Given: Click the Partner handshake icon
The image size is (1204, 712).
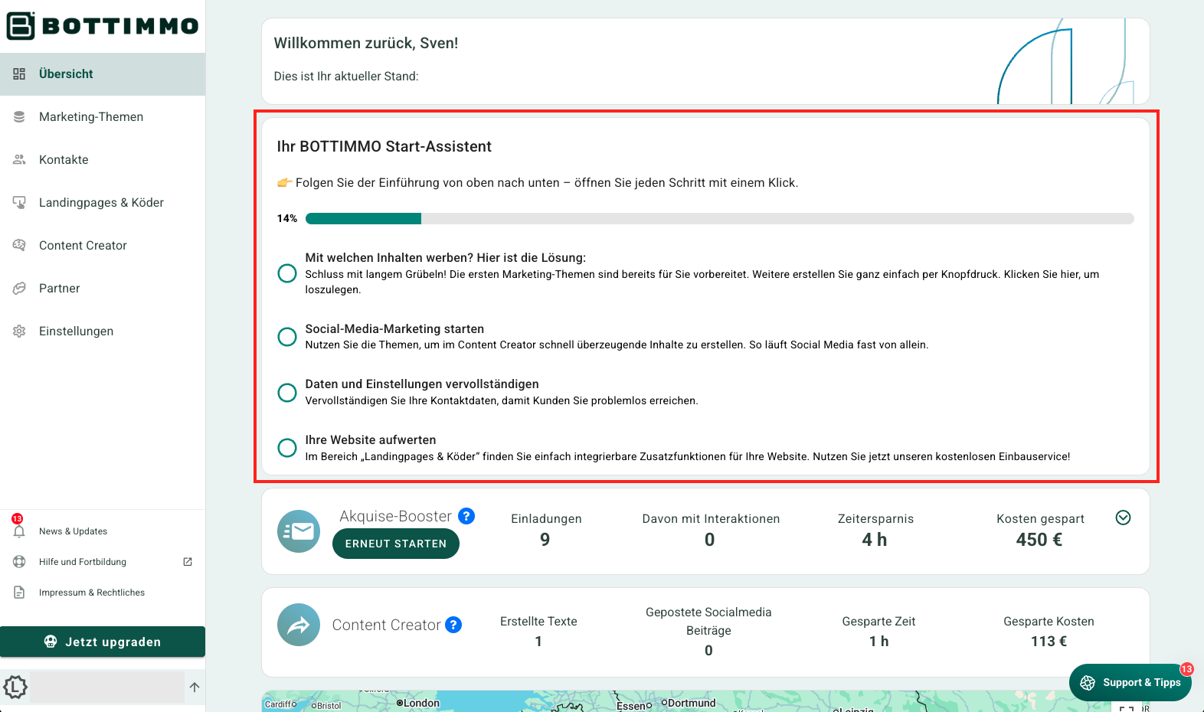Looking at the screenshot, I should 19,289.
